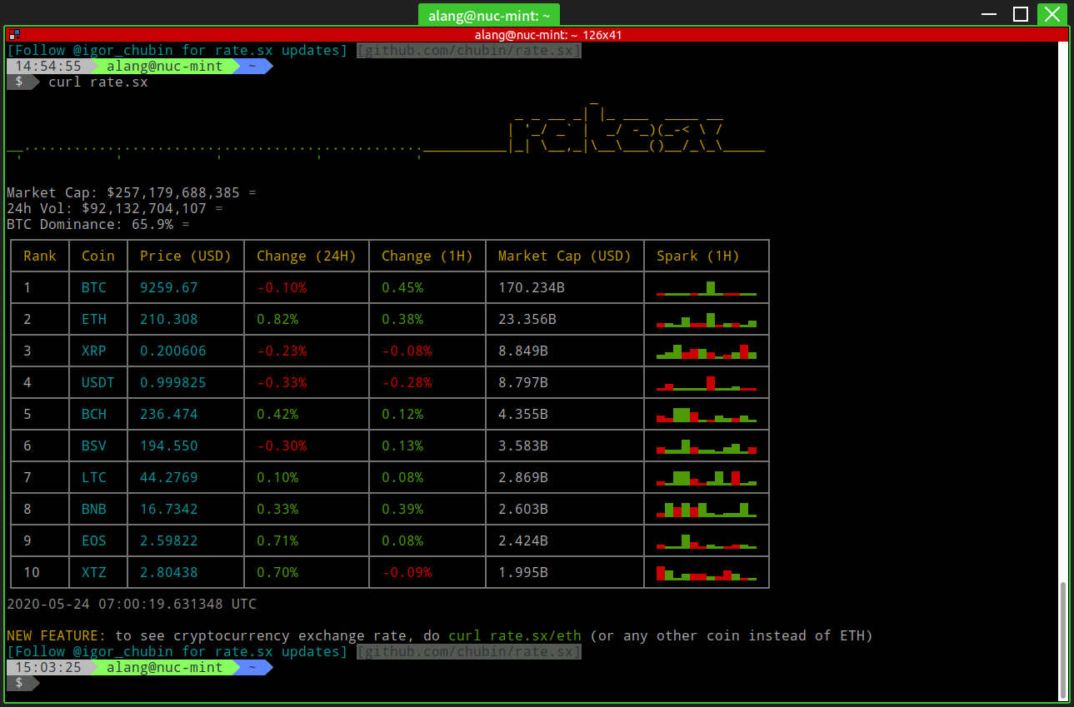
Task: Click the UTC timestamp 2020-05-24 line
Action: 132,604
